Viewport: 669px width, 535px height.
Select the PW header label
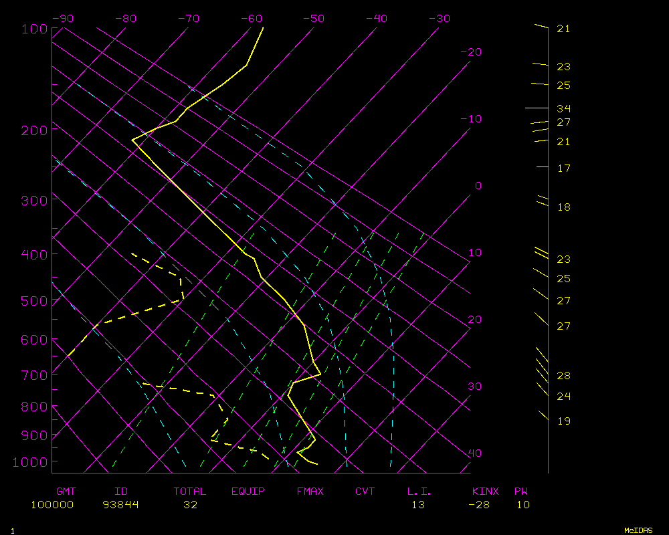click(x=520, y=492)
